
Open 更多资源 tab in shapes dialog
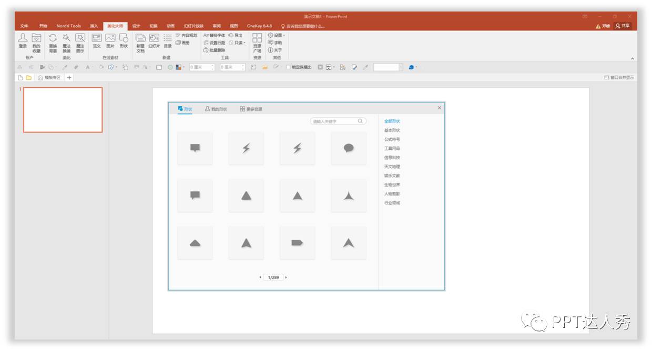(x=251, y=109)
